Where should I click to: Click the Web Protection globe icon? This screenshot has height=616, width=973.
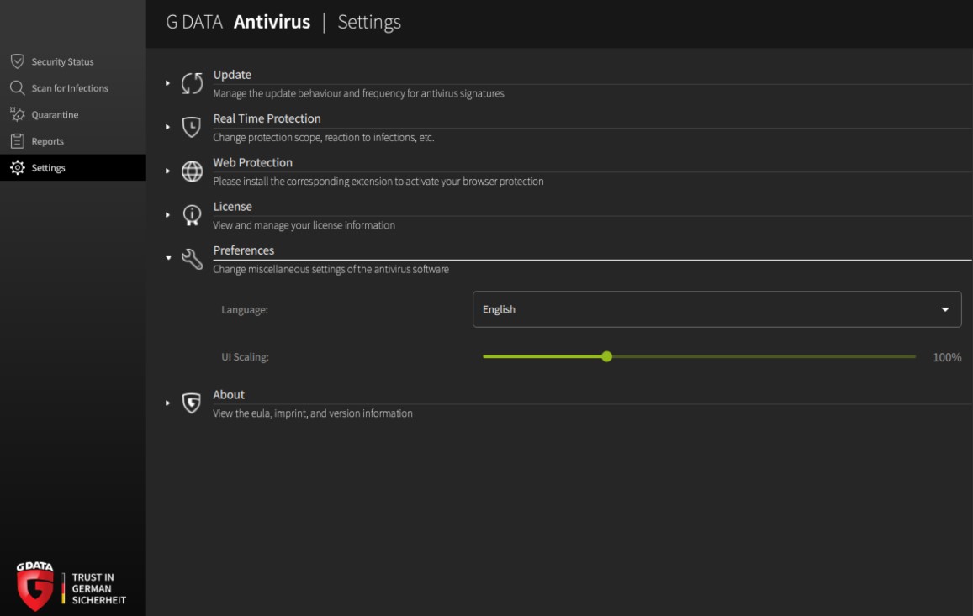click(192, 171)
